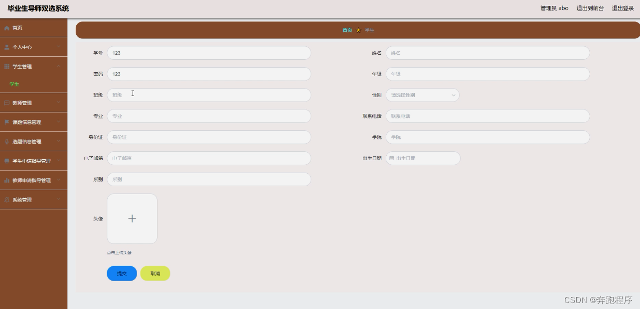The height and width of the screenshot is (309, 640).
Task: Click the 学号 input field
Action: tap(209, 53)
